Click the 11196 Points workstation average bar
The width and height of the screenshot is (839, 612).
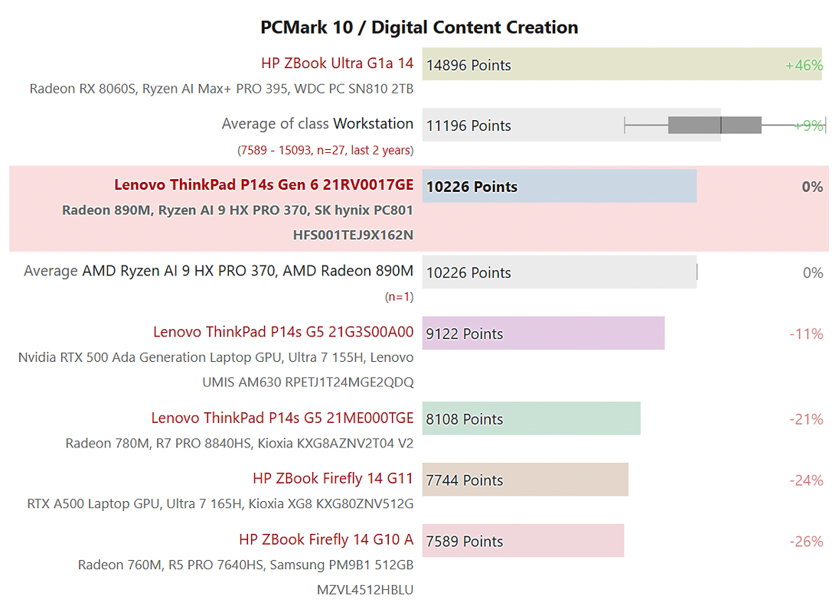click(x=572, y=125)
